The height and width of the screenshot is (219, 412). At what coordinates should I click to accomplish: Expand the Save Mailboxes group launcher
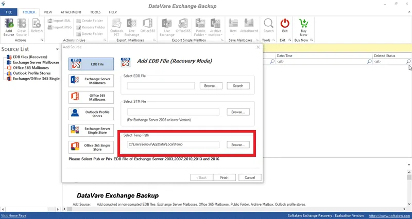[257, 40]
